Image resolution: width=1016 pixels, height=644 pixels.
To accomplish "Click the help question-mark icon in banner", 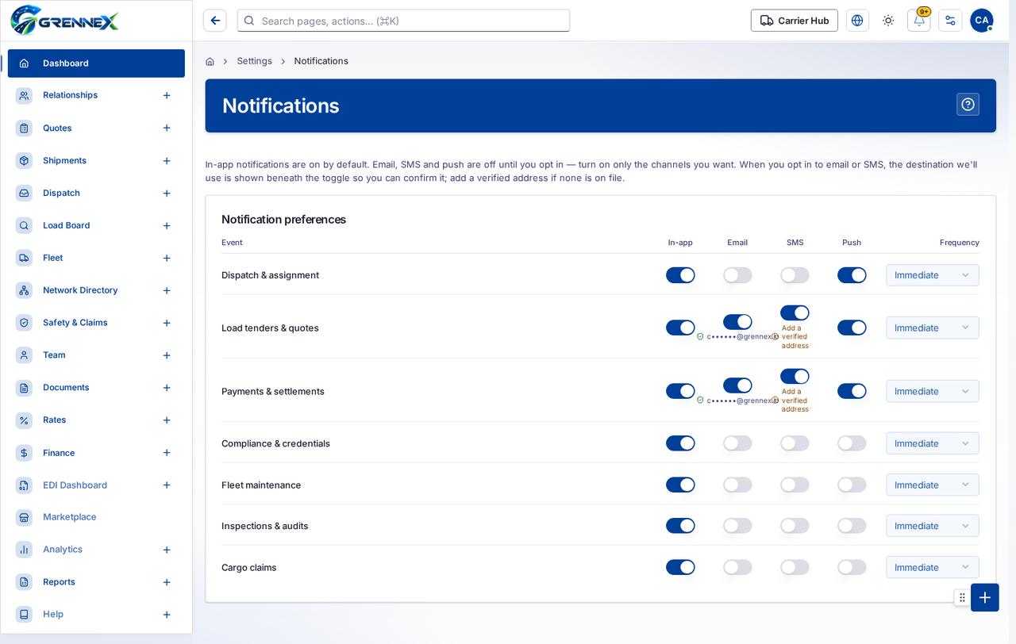I will pos(968,105).
